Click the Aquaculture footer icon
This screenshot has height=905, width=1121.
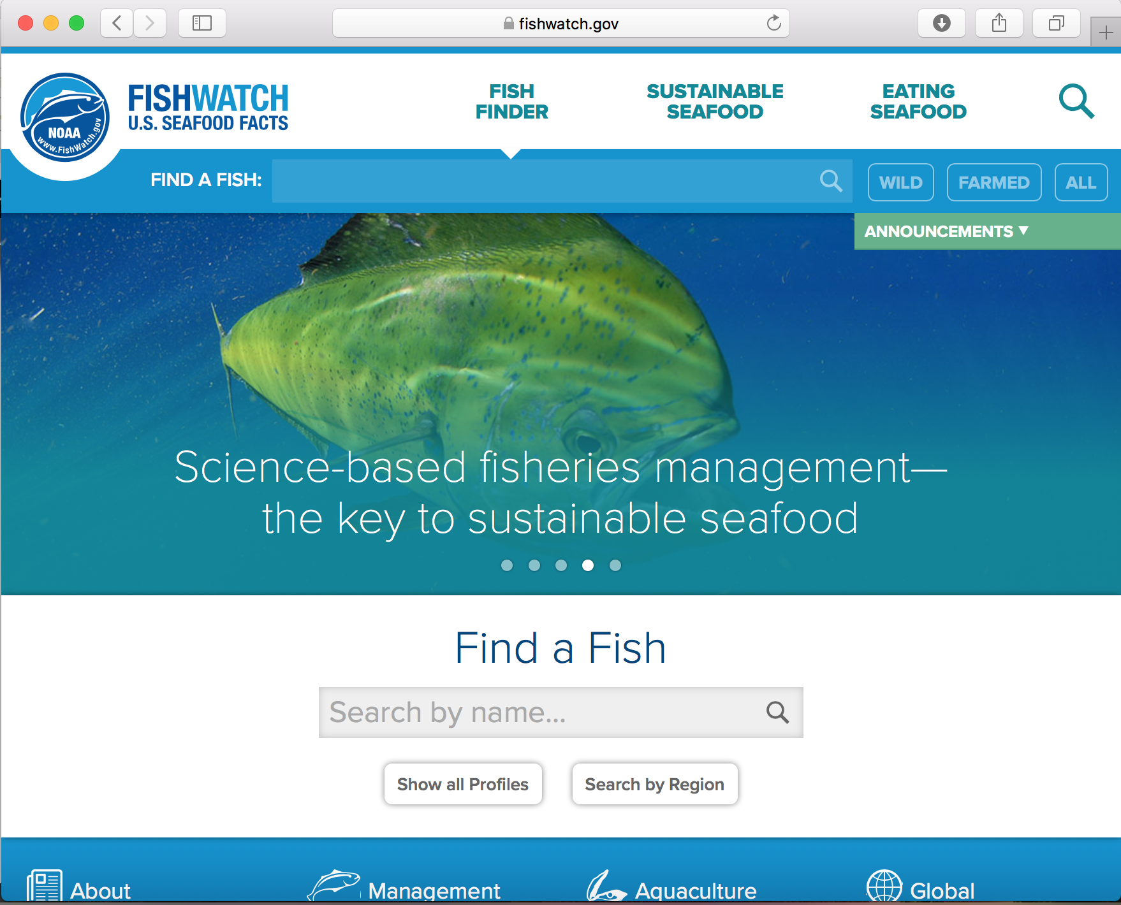pos(606,886)
